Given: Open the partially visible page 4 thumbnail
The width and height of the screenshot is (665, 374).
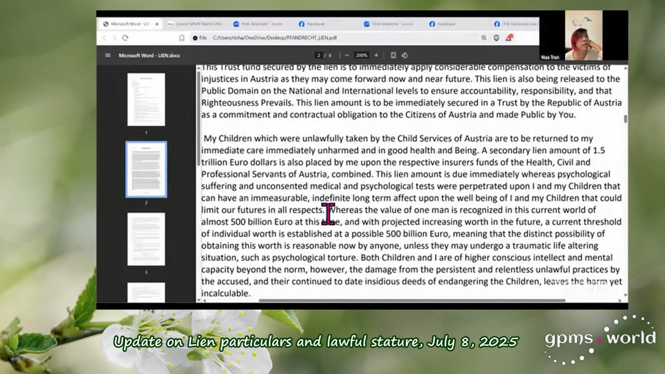Looking at the screenshot, I should click(x=146, y=292).
